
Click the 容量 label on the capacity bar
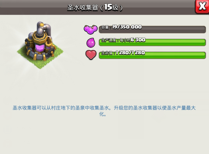(x=105, y=27)
